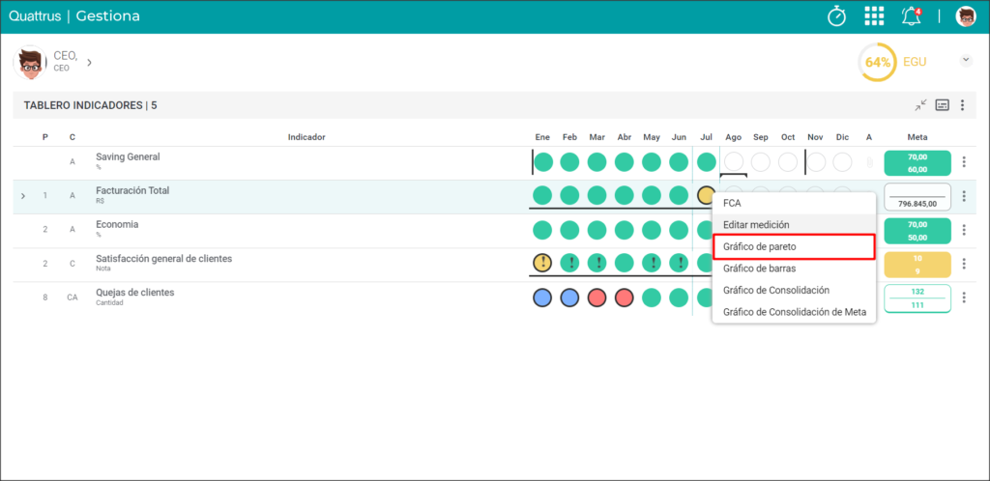
Task: Choose Editar medición option
Action: (x=795, y=224)
